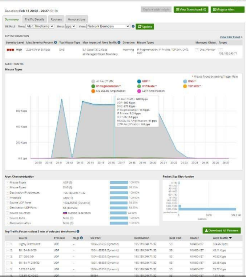Expand the Destination UDP Ports row
This screenshot has height=277, width=246.
tap(8, 208)
